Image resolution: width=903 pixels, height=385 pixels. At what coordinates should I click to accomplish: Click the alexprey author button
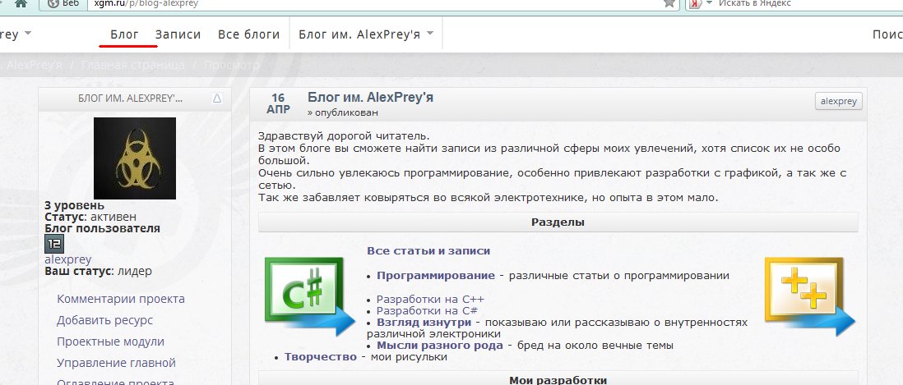click(839, 101)
